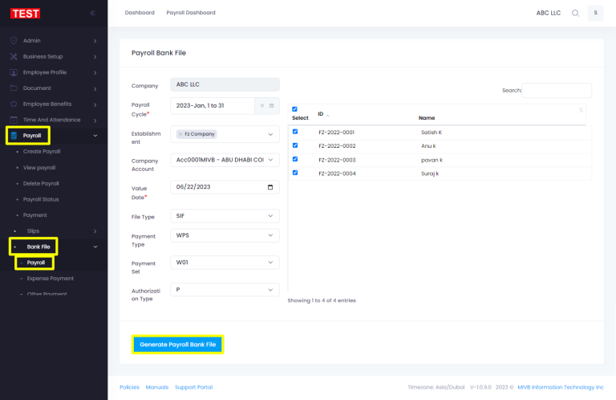The width and height of the screenshot is (616, 400).
Task: Expand the Document menu chevron
Action: click(95, 88)
